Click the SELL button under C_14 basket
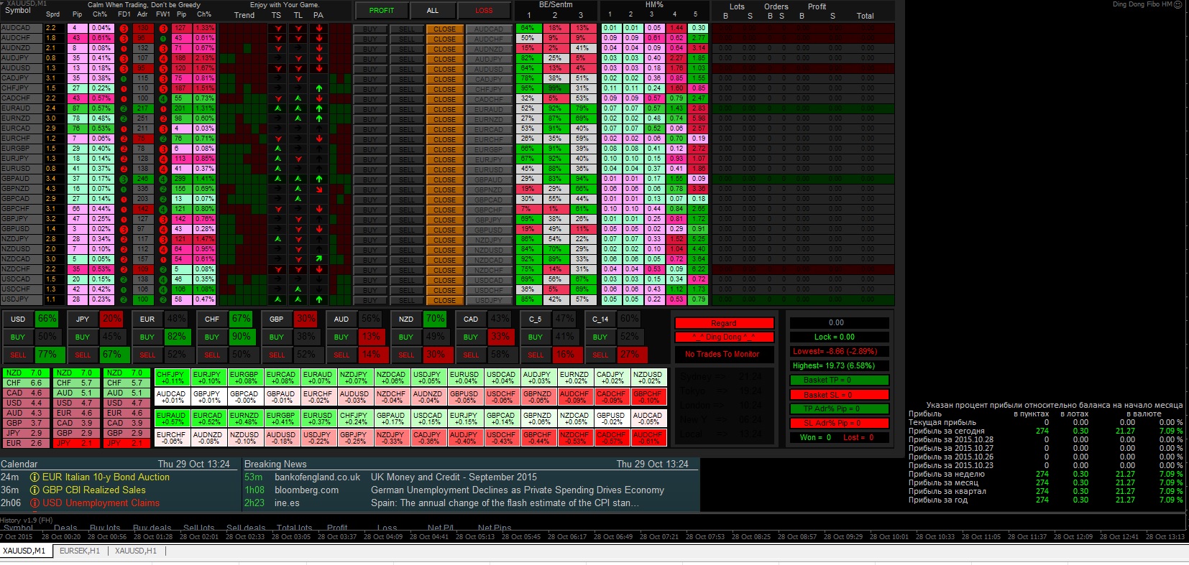1189x565 pixels. coord(600,355)
